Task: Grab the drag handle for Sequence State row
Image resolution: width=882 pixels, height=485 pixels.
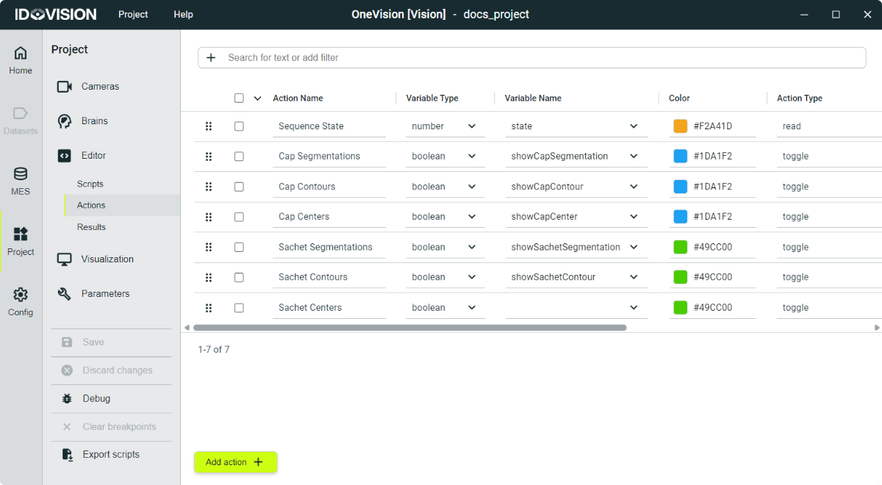Action: tap(209, 126)
